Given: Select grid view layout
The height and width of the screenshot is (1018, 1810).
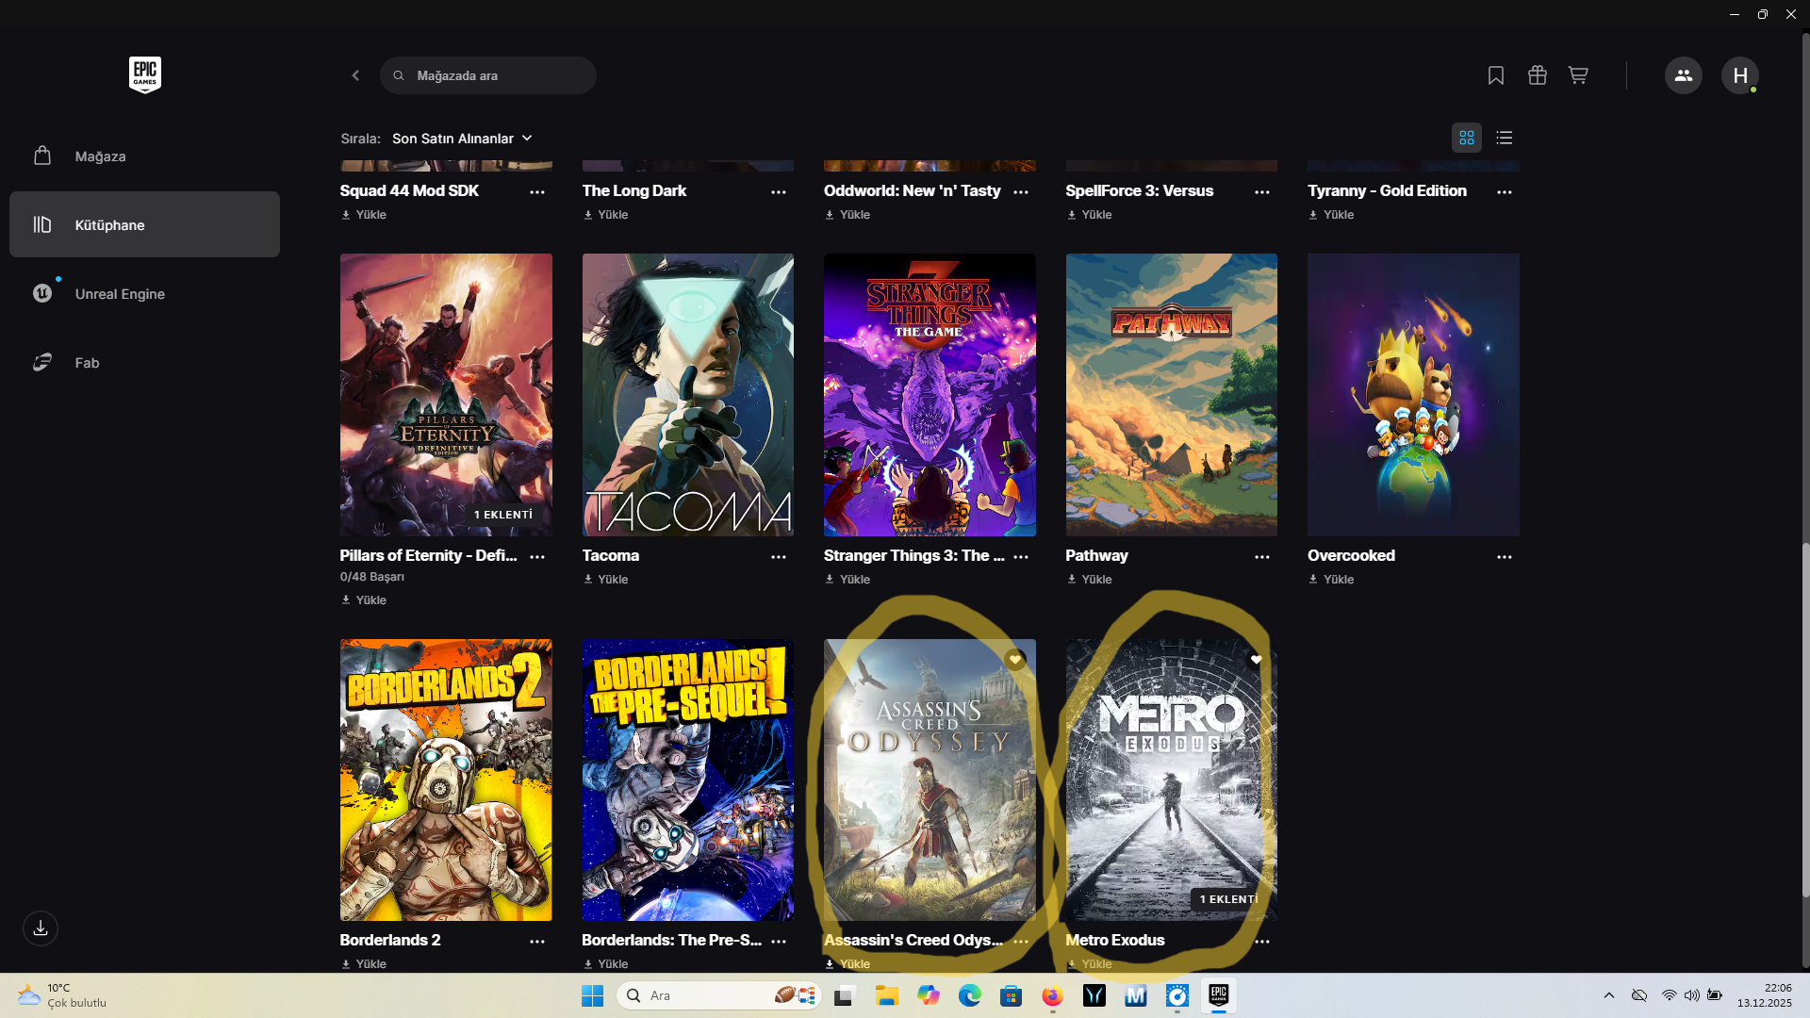Looking at the screenshot, I should pos(1466,138).
